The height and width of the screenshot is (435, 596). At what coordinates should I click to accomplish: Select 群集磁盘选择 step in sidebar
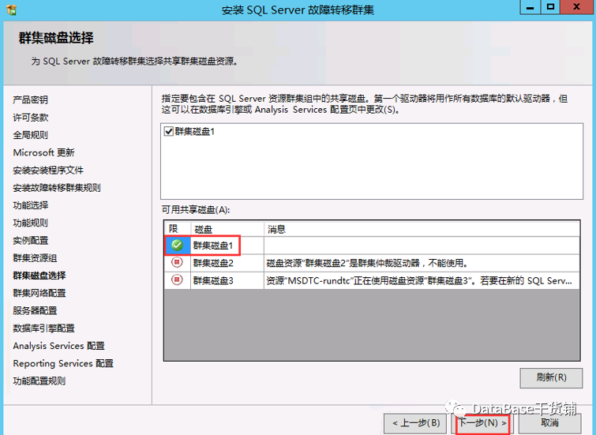coord(39,276)
